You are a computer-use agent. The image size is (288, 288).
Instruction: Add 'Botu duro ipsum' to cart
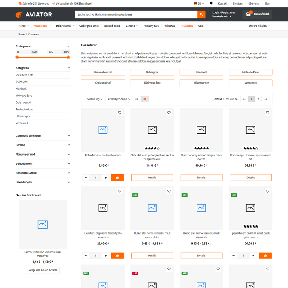point(117,177)
